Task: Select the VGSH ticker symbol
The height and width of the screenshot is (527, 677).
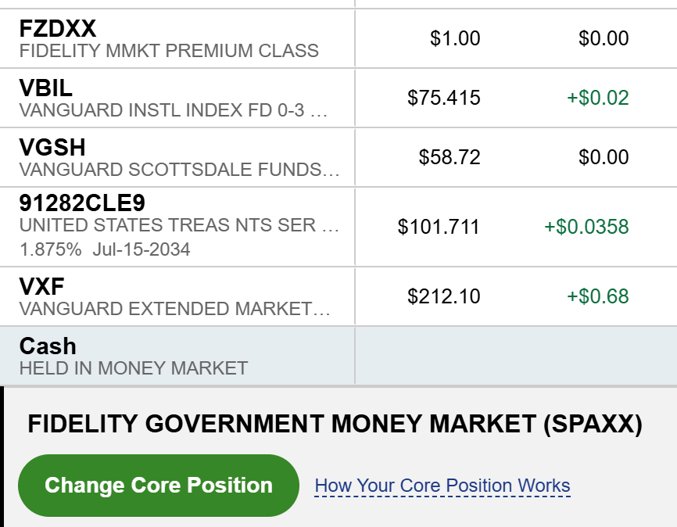Action: tap(52, 148)
